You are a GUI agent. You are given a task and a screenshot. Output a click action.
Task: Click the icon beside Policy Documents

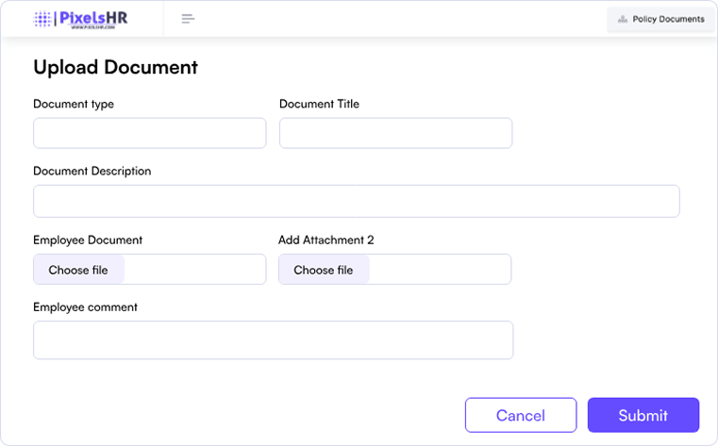(623, 19)
